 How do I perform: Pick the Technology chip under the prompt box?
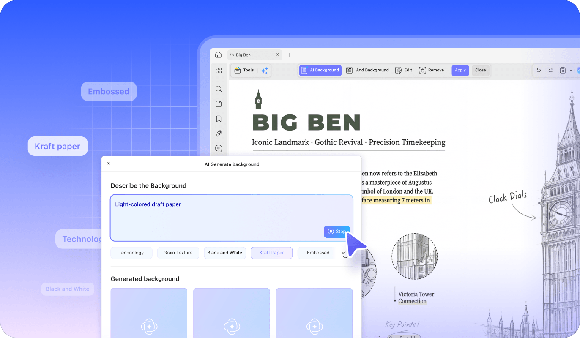[131, 253]
